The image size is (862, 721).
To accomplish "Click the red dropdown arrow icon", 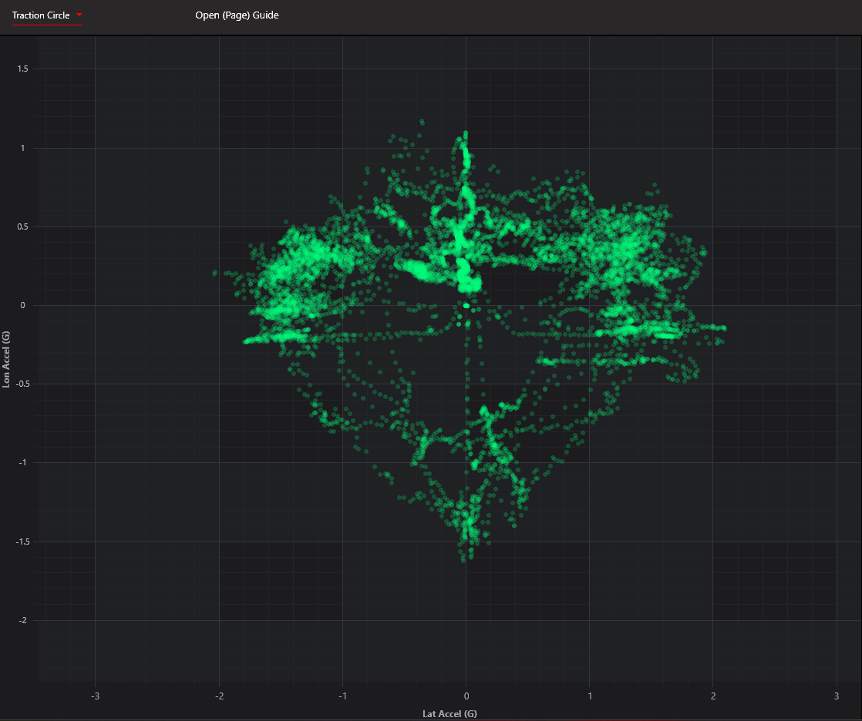I will pos(79,15).
